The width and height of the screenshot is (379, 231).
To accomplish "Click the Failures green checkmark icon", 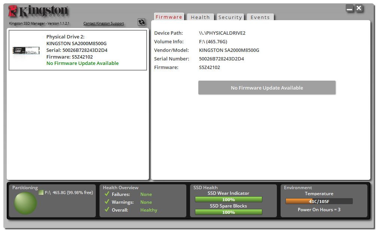I will coord(107,194).
